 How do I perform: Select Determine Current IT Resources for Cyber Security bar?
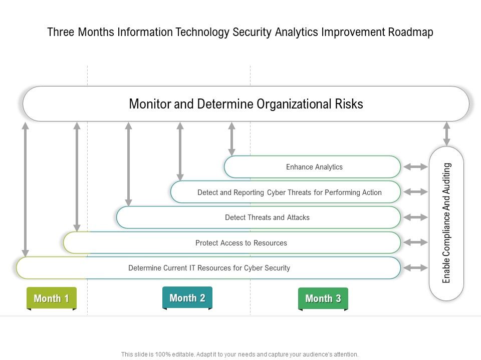[208, 268]
